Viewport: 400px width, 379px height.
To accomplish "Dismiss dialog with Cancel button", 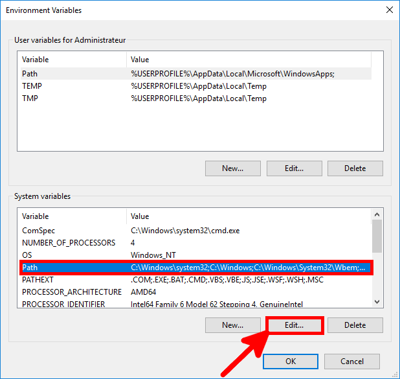I will [352, 362].
